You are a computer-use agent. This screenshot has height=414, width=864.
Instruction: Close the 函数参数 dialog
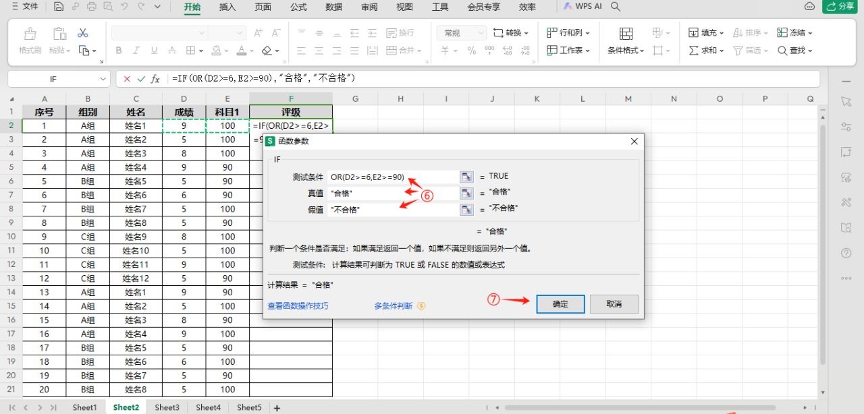[x=634, y=142]
